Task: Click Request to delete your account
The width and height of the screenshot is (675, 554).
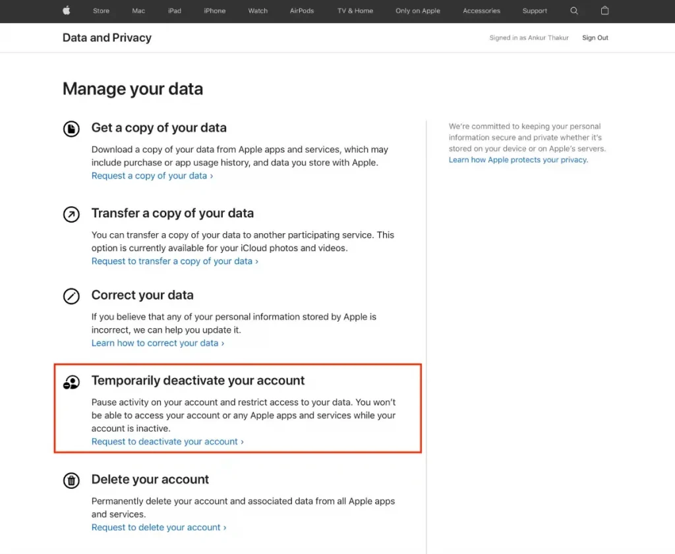Action: [159, 528]
